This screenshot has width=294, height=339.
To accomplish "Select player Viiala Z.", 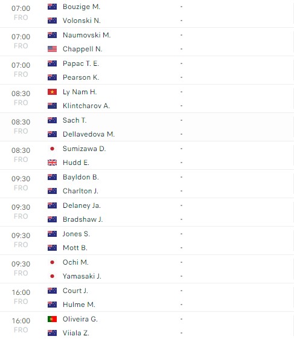I will [x=76, y=333].
